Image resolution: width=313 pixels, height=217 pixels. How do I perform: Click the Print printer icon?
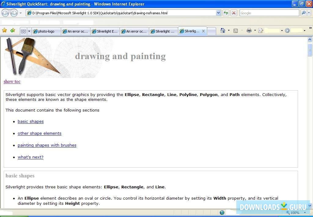(x=249, y=31)
